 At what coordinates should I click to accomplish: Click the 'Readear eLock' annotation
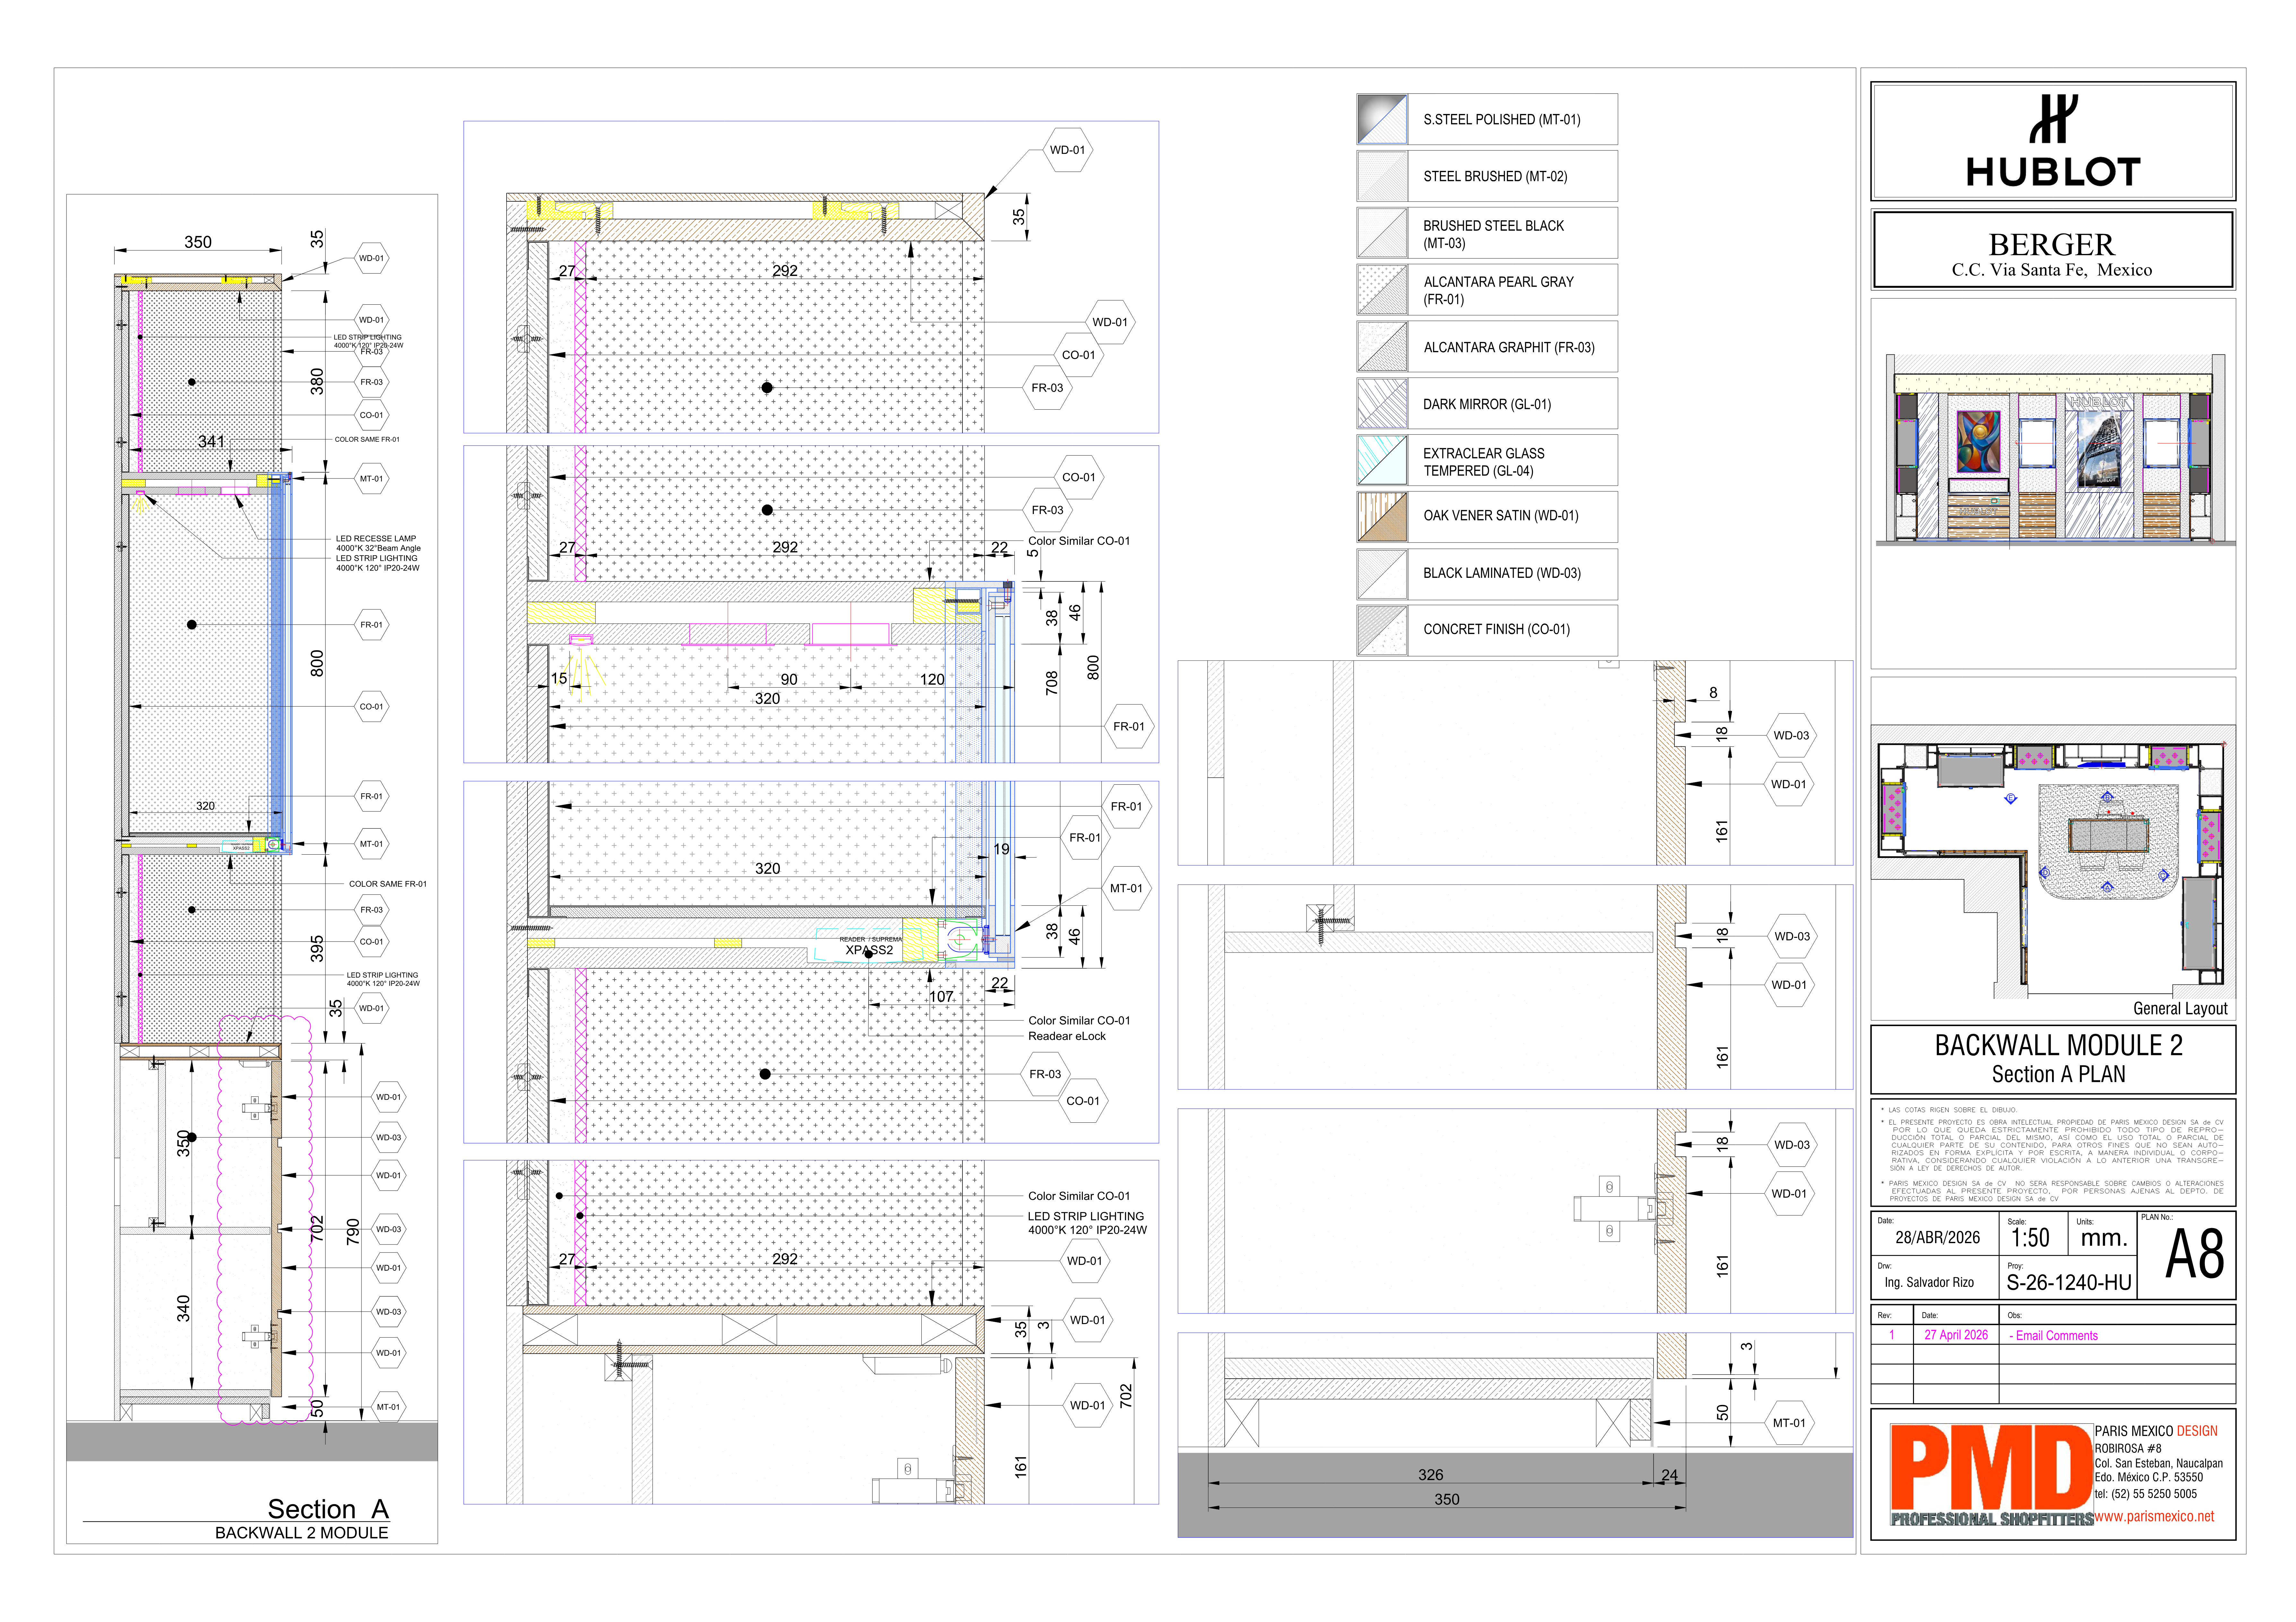click(1067, 1037)
